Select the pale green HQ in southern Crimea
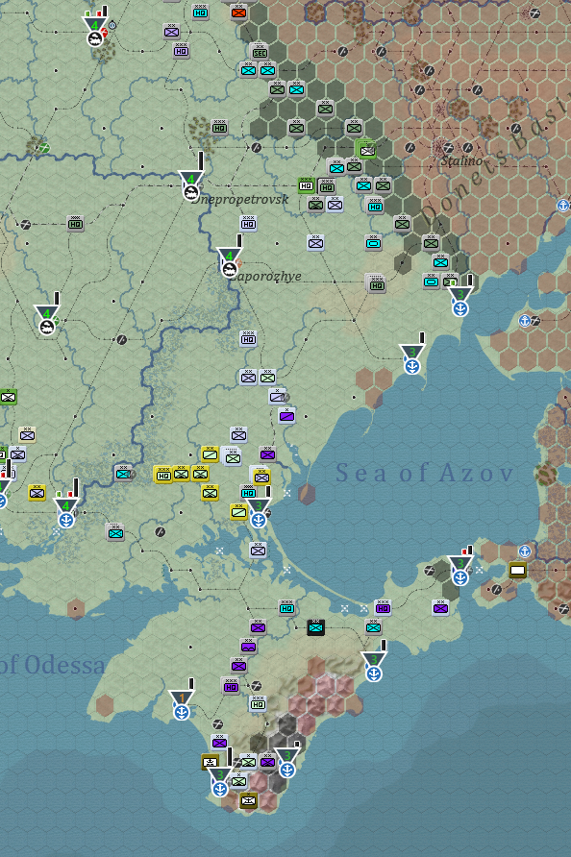Viewport: 571px width, 857px height. tap(259, 704)
